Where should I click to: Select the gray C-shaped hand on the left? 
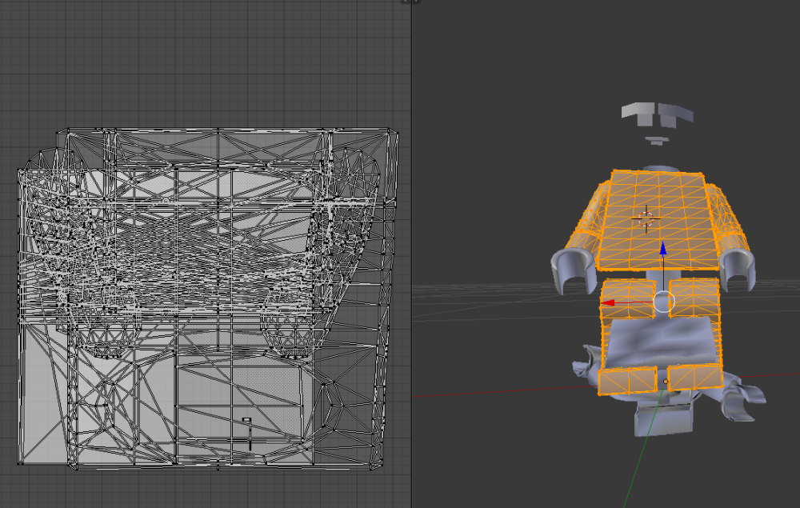click(570, 271)
